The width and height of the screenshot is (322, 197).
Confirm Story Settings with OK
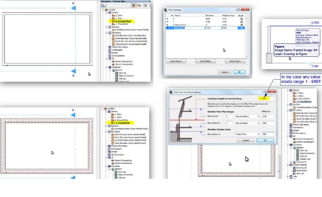pos(239,72)
